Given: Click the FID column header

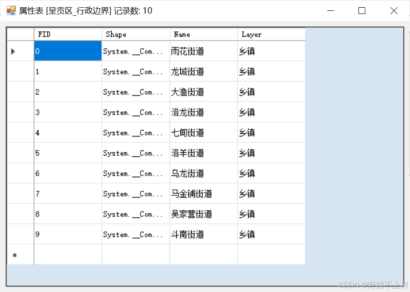Looking at the screenshot, I should pos(67,34).
